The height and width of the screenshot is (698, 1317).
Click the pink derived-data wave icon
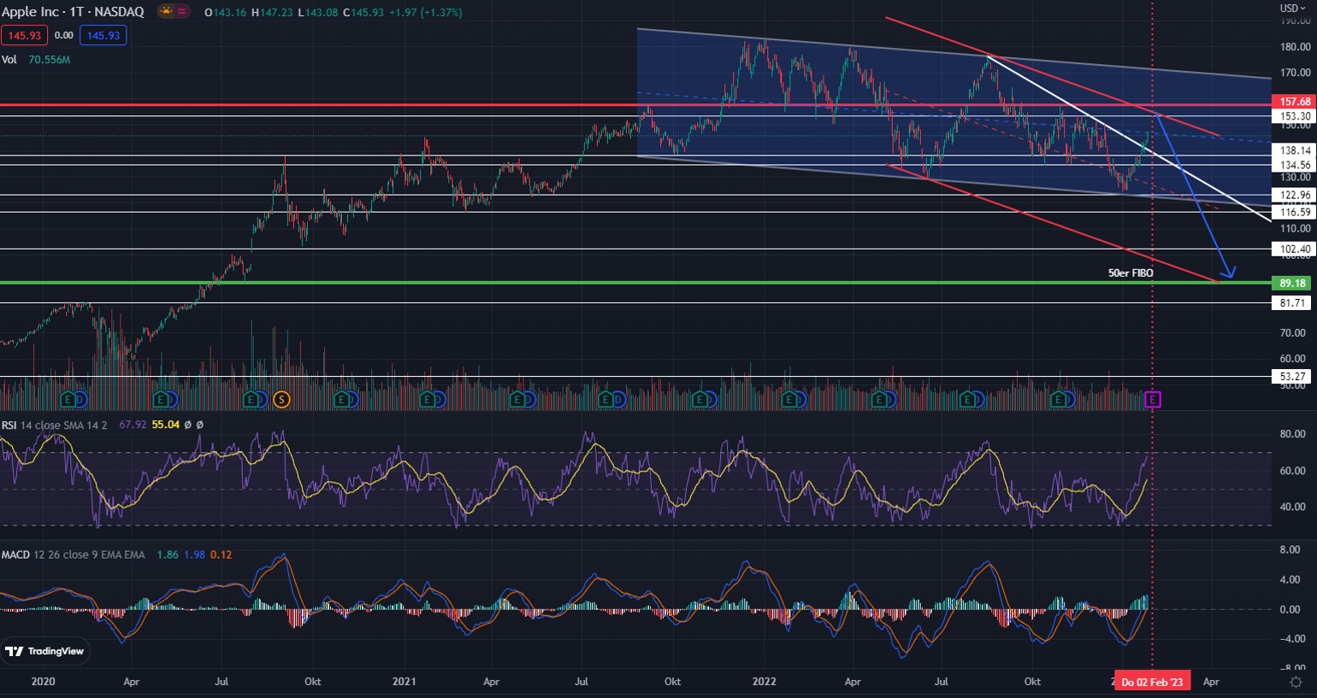[183, 11]
